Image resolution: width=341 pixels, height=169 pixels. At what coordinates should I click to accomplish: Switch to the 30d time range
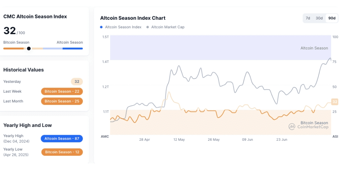pos(319,18)
